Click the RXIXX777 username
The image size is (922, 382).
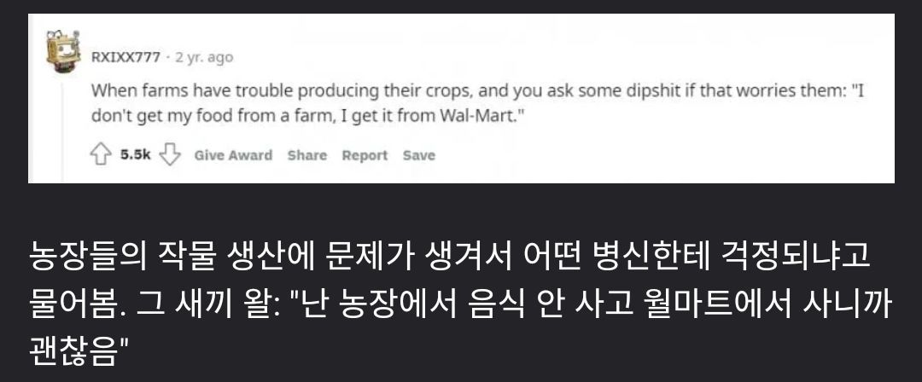click(125, 57)
